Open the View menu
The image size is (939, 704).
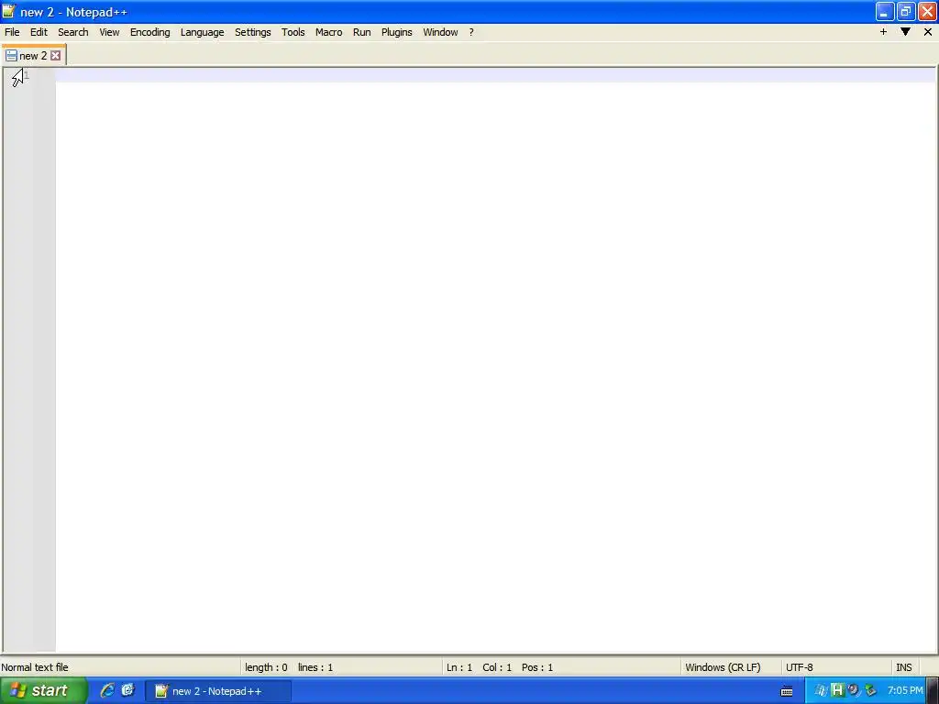click(x=109, y=32)
